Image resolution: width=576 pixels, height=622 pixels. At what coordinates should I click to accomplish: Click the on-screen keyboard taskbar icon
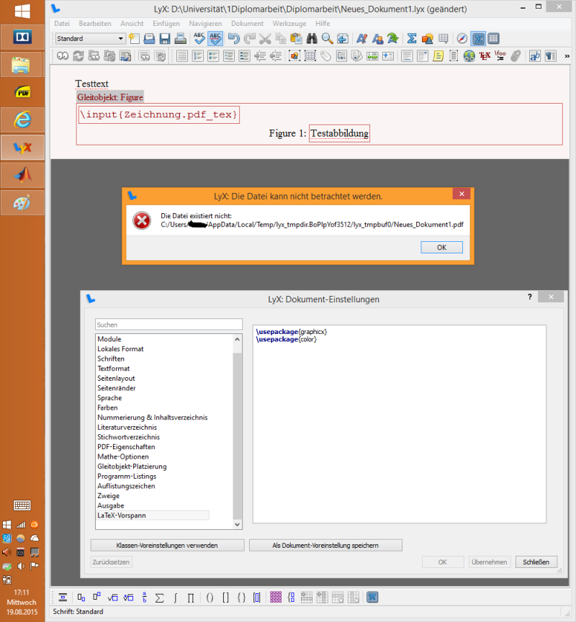pos(22,505)
